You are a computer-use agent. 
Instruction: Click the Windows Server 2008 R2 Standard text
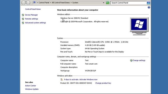pyautogui.click(x=74, y=18)
